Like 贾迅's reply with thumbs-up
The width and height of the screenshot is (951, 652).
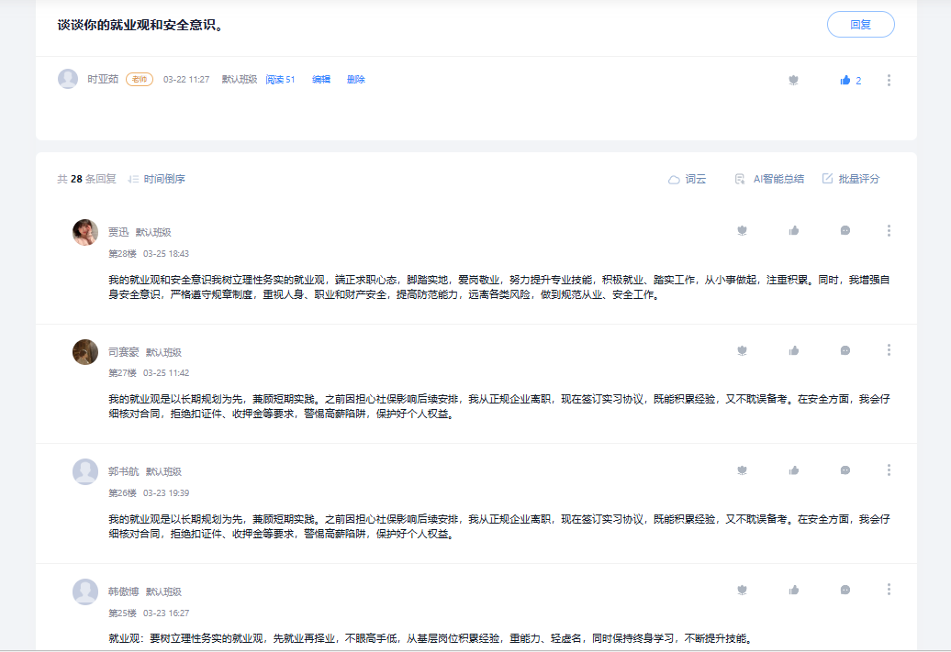(x=794, y=230)
